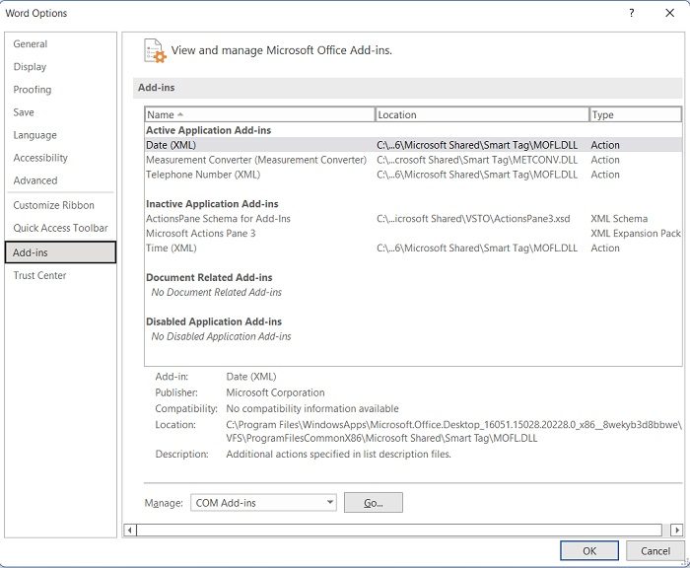Open the Proofing settings category
690x568 pixels.
tap(33, 90)
